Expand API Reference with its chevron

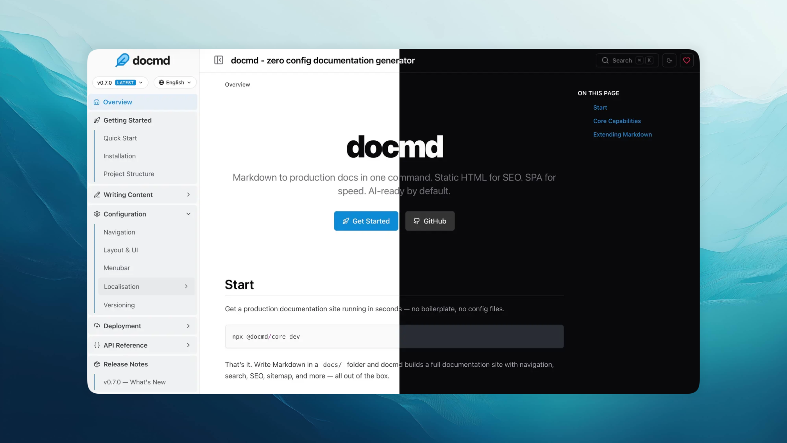tap(188, 345)
